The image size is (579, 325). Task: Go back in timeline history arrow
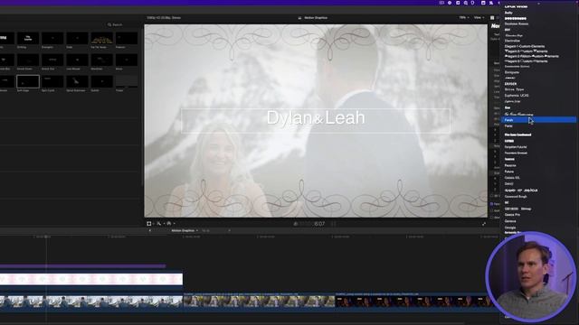(150, 231)
